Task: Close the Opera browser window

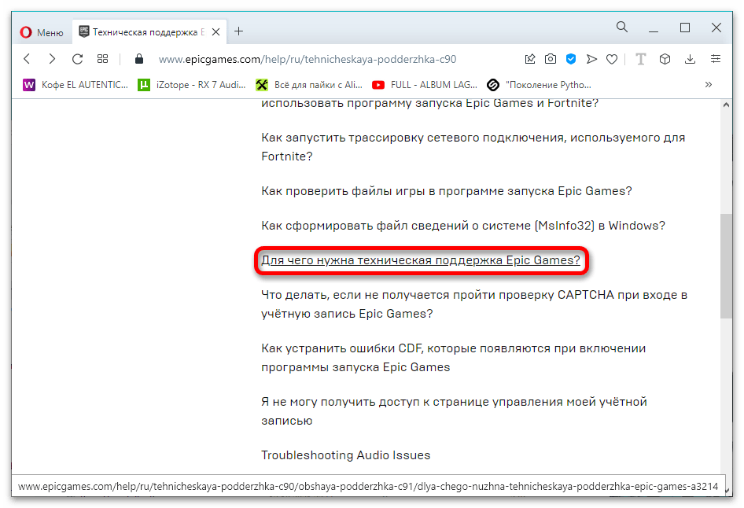Action: pos(716,28)
